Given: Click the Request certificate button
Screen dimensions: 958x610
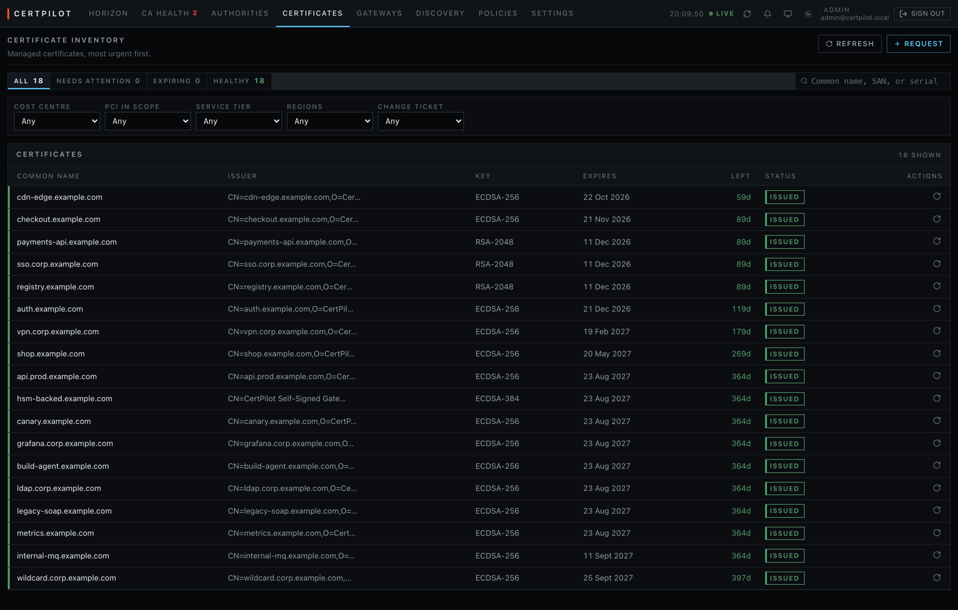Looking at the screenshot, I should pyautogui.click(x=918, y=44).
